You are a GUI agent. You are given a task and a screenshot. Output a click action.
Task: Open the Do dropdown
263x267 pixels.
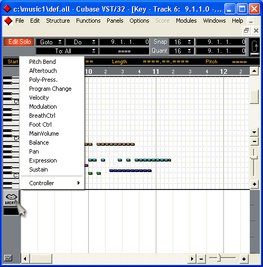(x=82, y=42)
